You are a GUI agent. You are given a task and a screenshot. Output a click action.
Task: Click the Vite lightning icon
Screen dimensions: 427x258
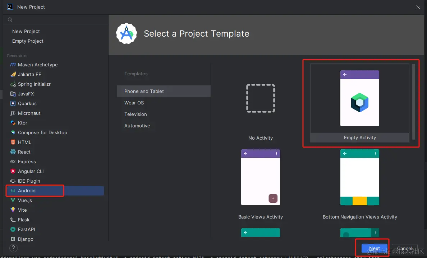pyautogui.click(x=13, y=210)
